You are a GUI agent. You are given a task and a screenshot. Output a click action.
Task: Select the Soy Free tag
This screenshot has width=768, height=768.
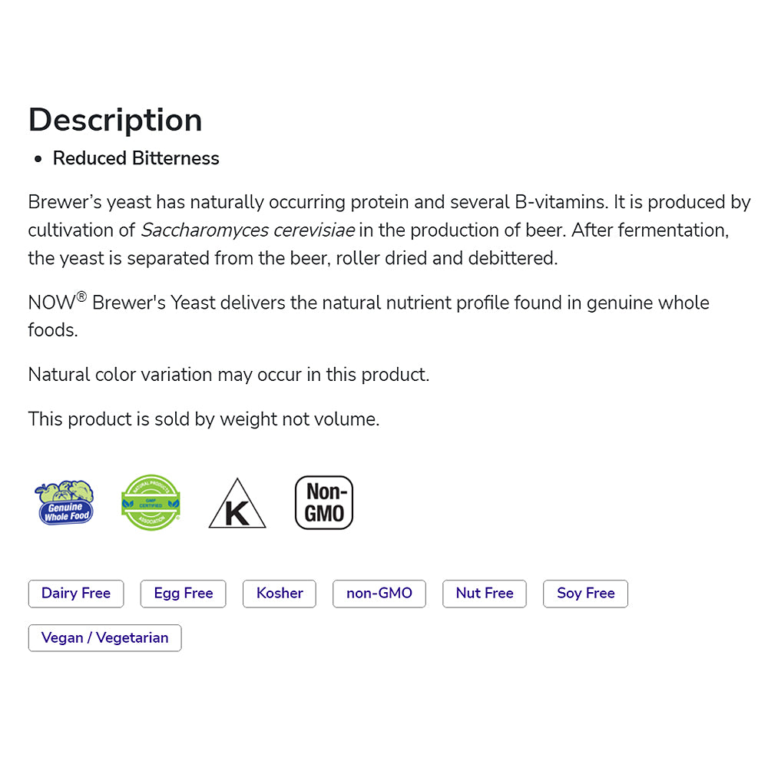pos(585,594)
